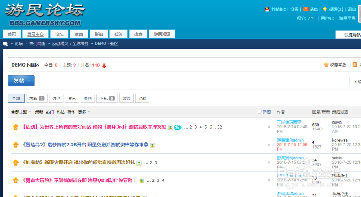The height and width of the screenshot is (197, 361).
Task: Select the 杂谈 category tab
Action: (127, 98)
